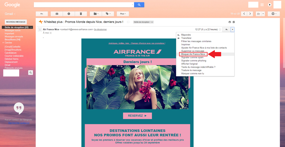This screenshot has width=285, height=147.
Task: Open Google notifications bell
Action: (270, 5)
